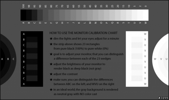The image size is (169, 100).
Task: Pick the 50% mid-gray swatch above letter L
Action: 84,15
